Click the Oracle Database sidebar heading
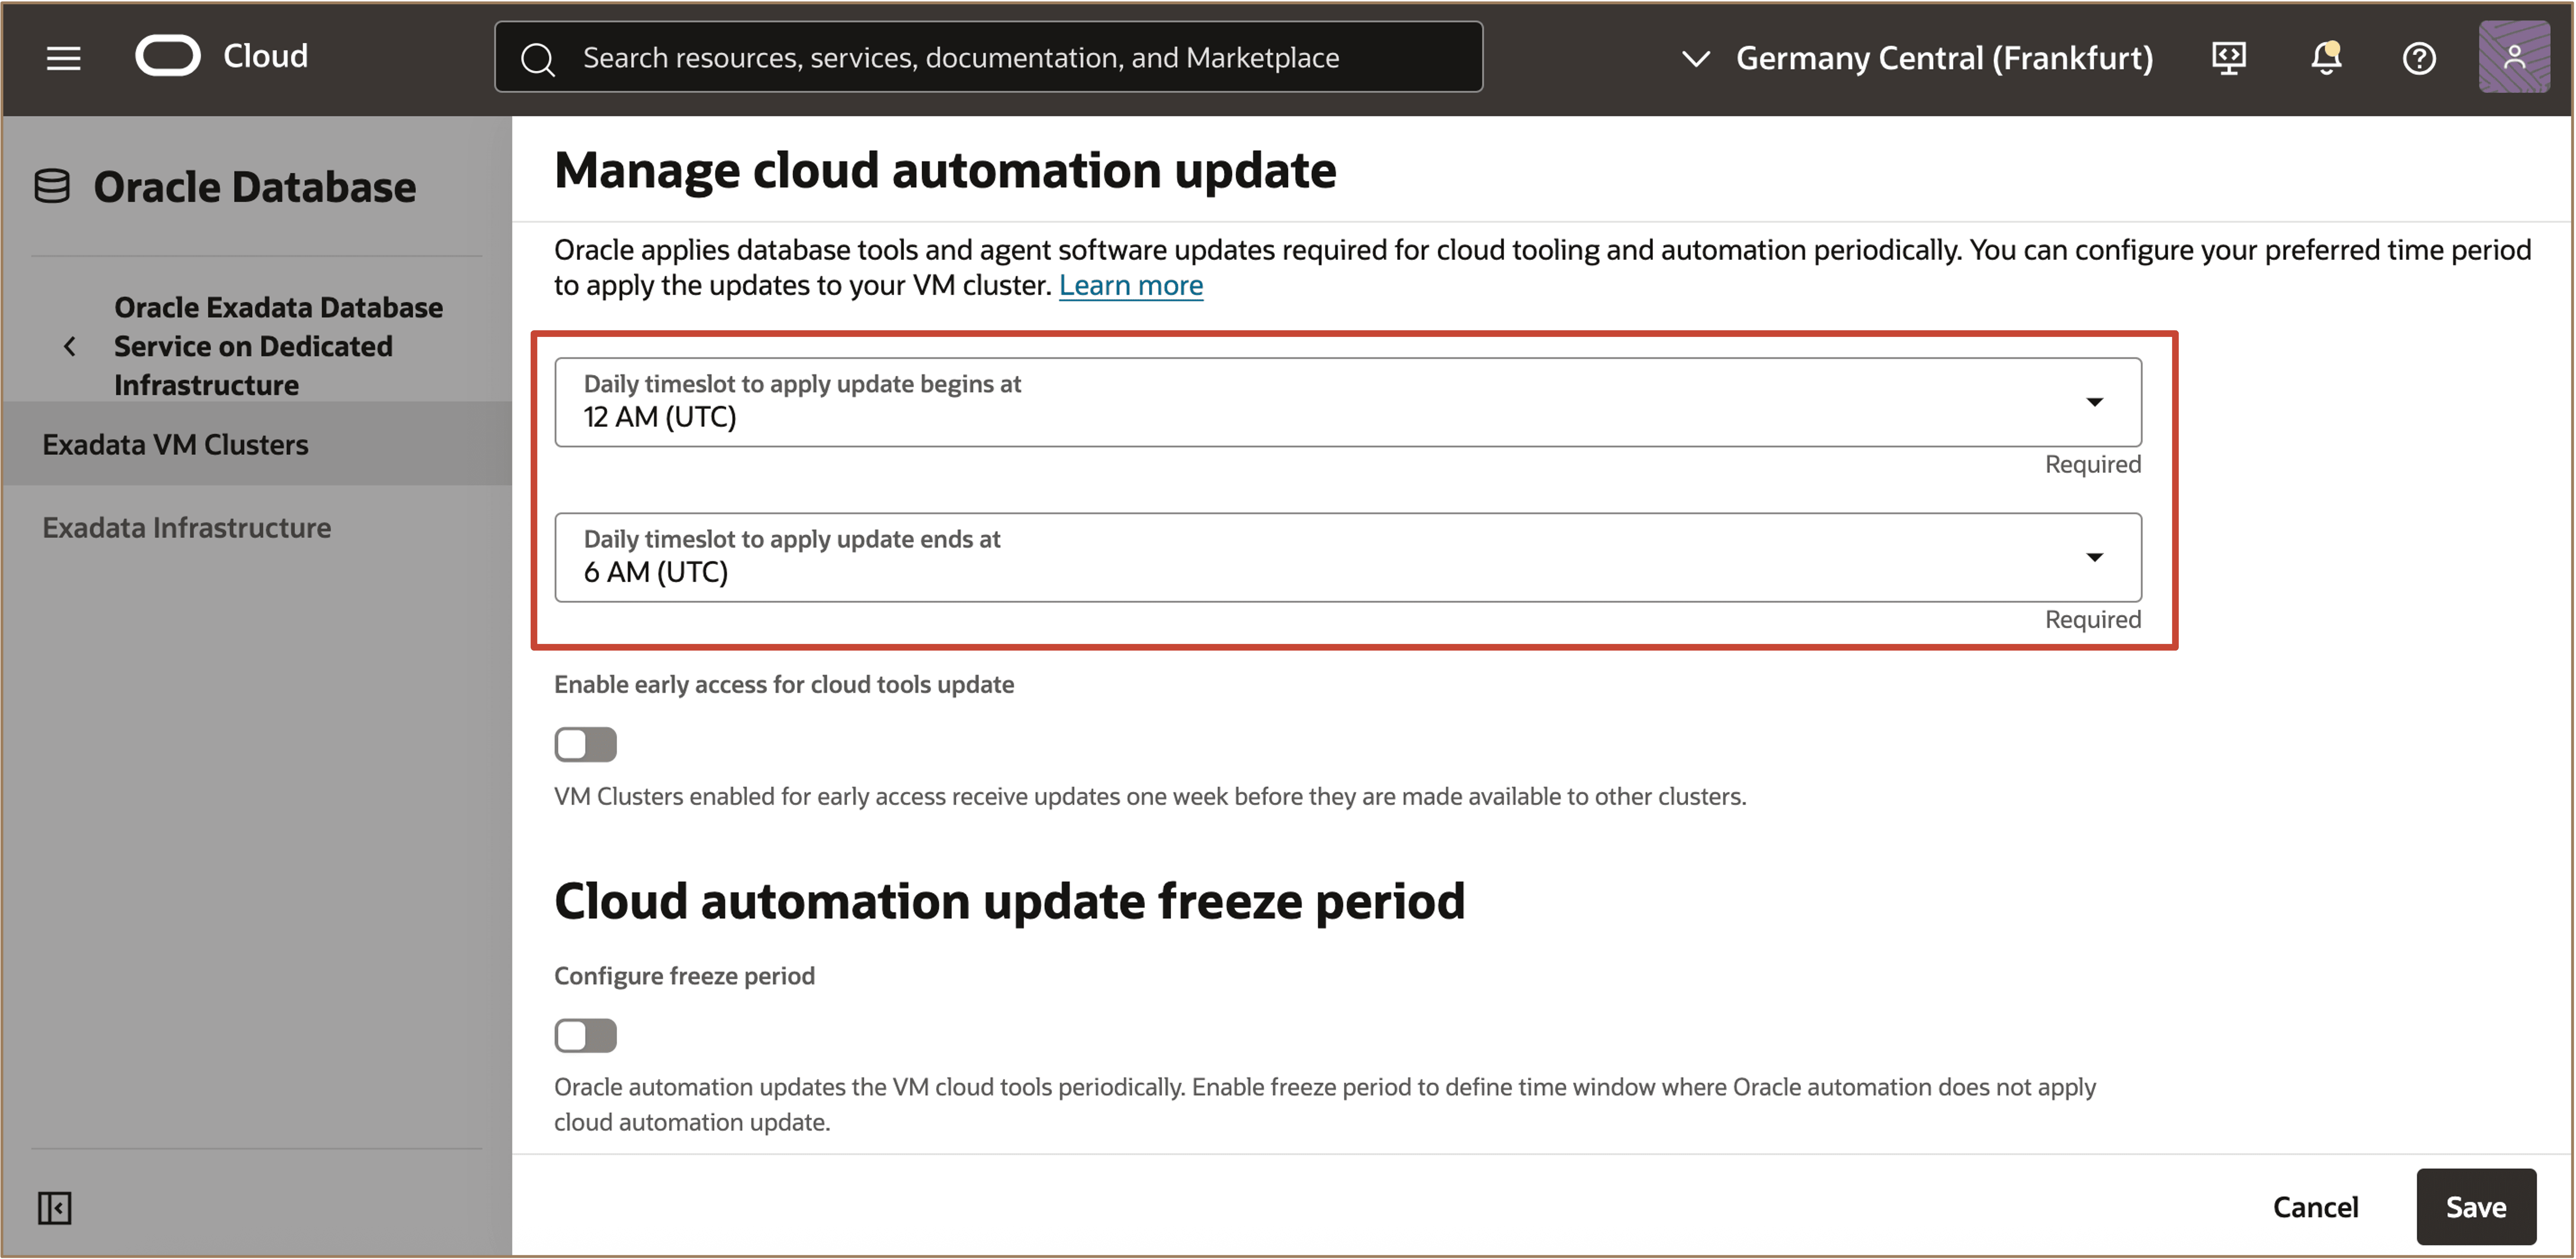The width and height of the screenshot is (2576, 1259). click(255, 187)
